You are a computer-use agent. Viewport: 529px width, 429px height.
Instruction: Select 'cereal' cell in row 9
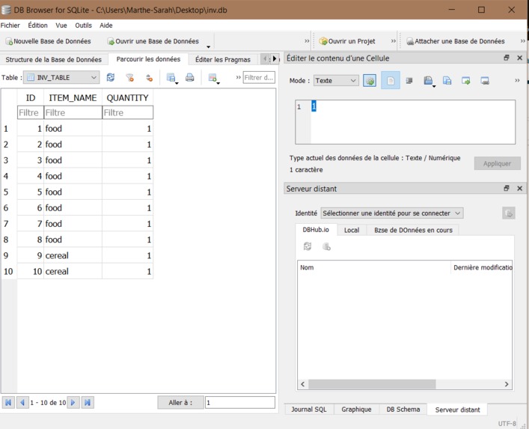[x=73, y=255]
